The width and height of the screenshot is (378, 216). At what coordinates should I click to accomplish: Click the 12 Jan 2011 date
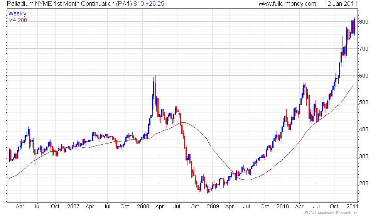tap(340, 4)
